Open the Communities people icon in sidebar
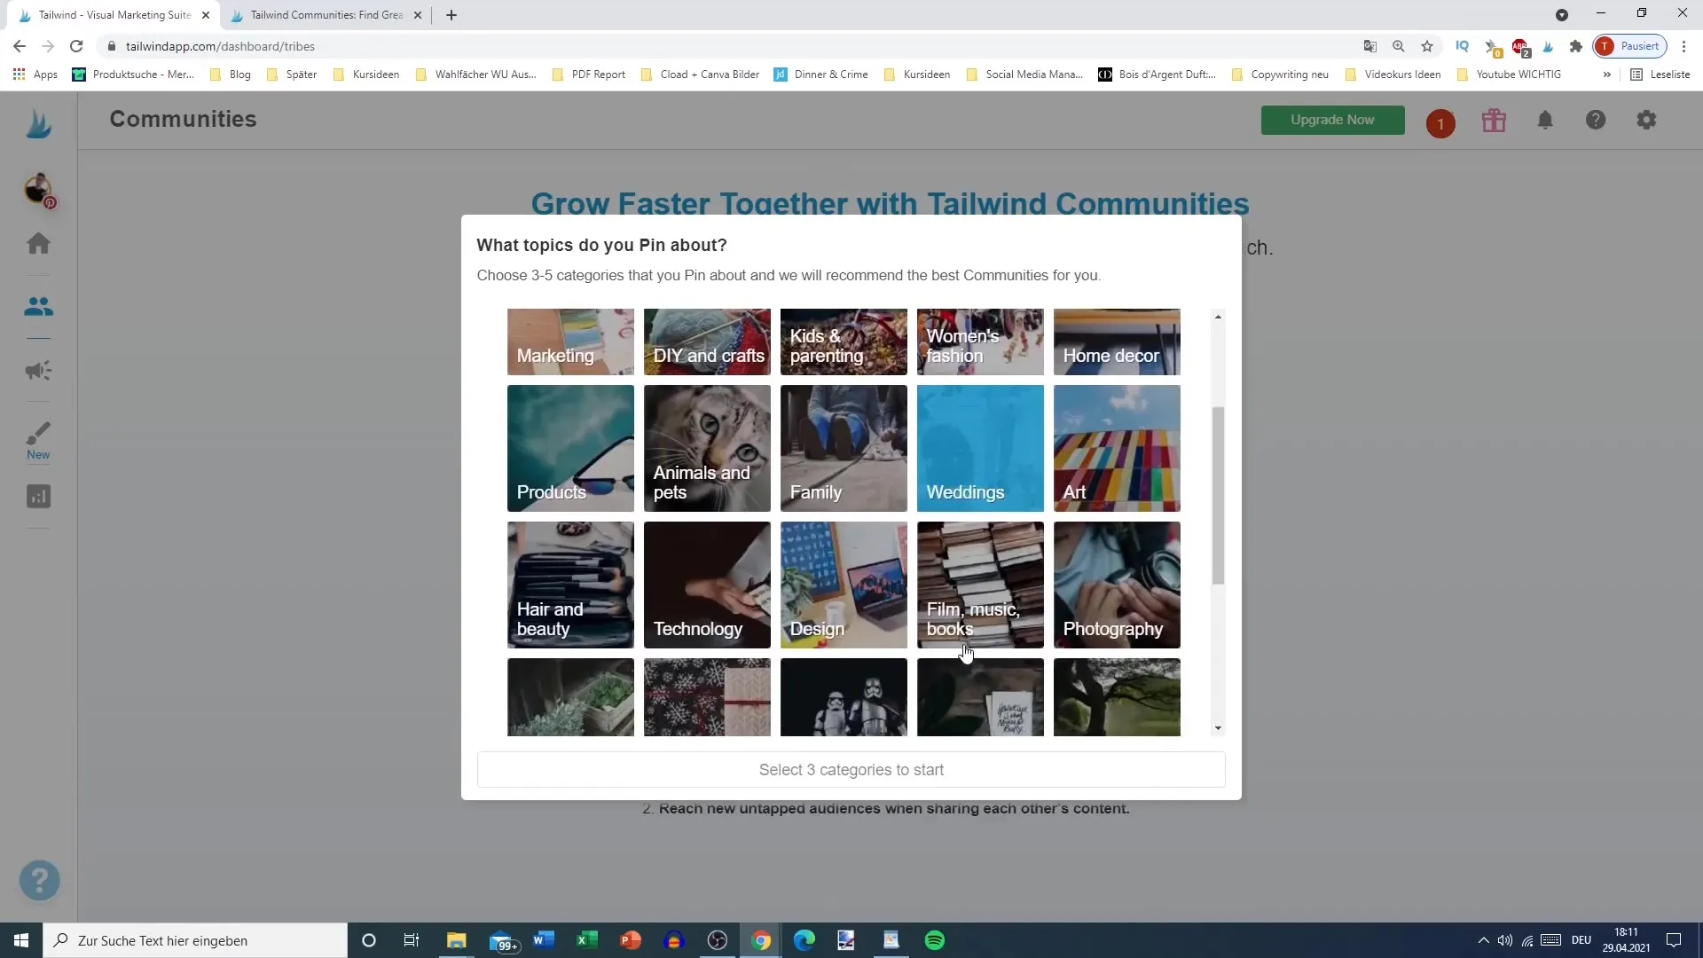Image resolution: width=1703 pixels, height=958 pixels. click(x=38, y=307)
